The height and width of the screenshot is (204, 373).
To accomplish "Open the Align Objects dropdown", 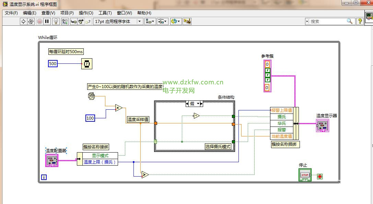I will tap(150, 21).
